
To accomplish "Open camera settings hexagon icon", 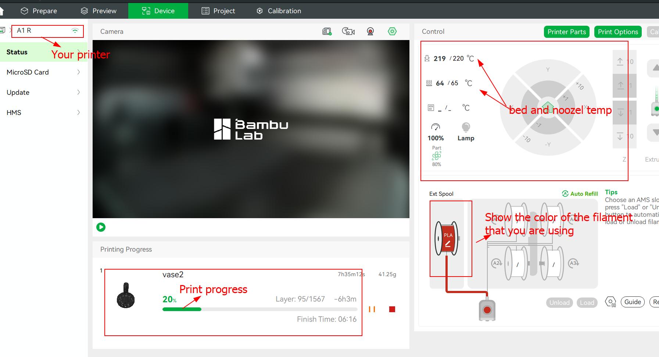I will coord(392,32).
